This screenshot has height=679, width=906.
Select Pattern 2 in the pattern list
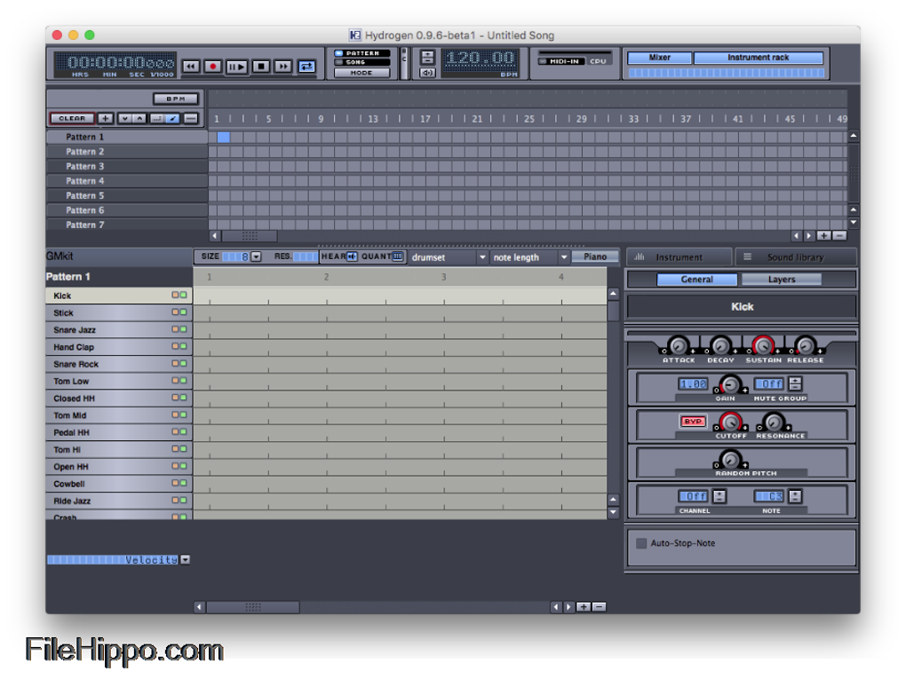click(127, 151)
